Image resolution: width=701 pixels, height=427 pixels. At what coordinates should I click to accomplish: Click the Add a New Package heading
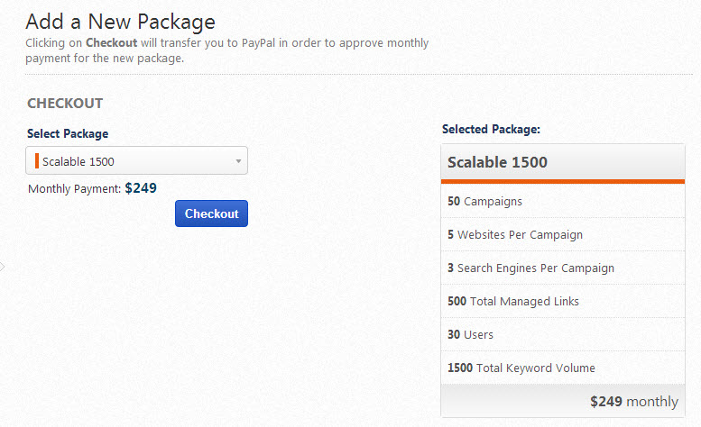click(x=120, y=20)
